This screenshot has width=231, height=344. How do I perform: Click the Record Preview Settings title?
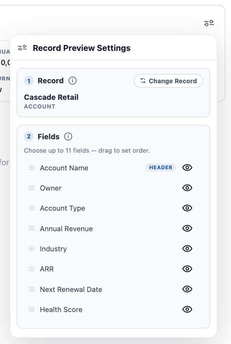point(81,48)
